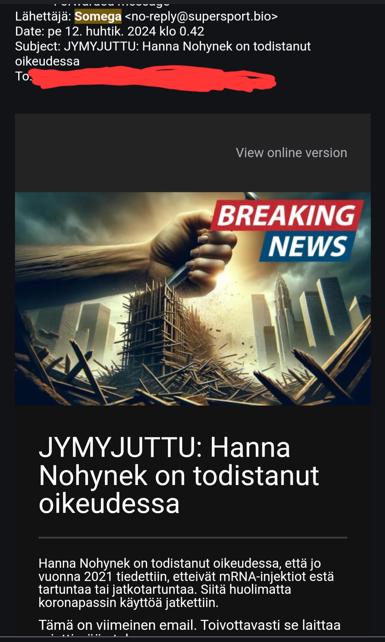Click the partially visible Forwarded message header

click(112, 4)
